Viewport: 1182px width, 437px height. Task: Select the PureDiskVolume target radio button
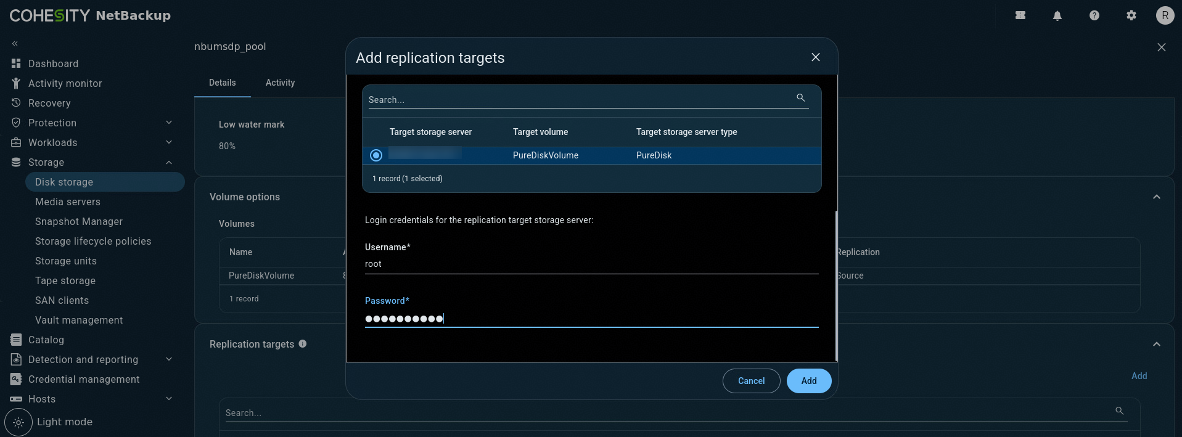376,155
